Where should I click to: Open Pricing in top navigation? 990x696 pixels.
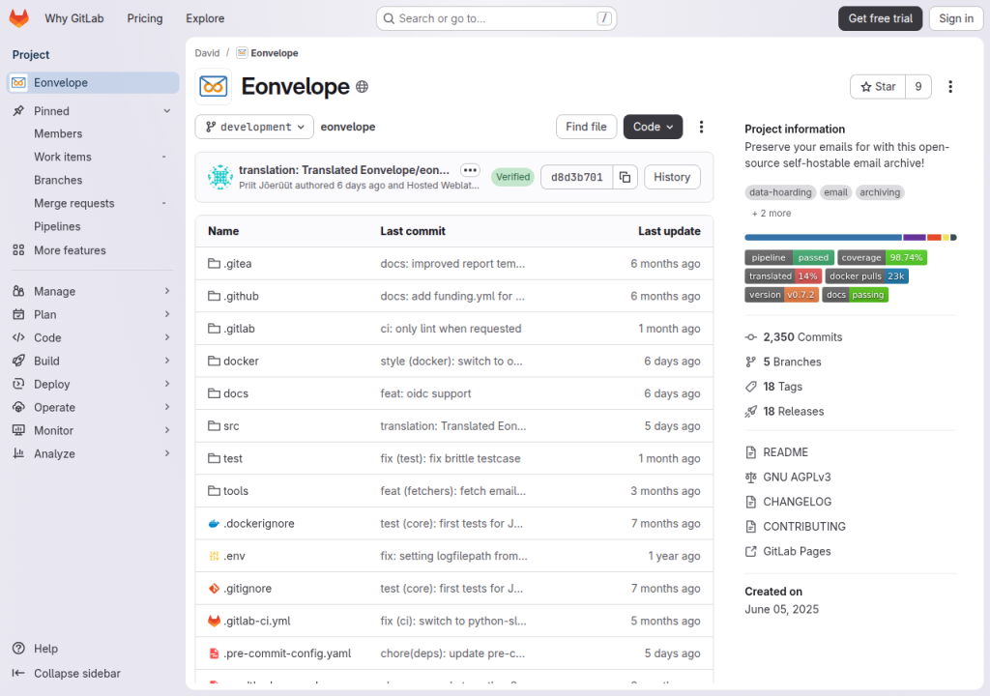pyautogui.click(x=145, y=18)
